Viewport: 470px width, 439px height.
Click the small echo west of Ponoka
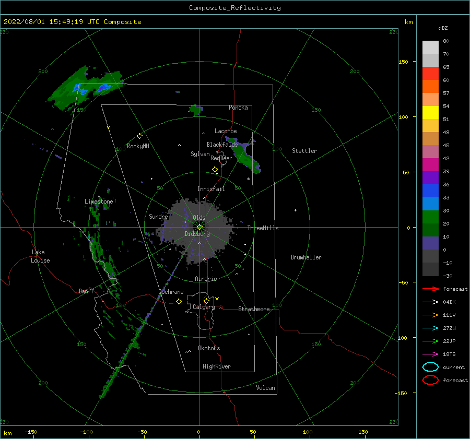point(196,110)
